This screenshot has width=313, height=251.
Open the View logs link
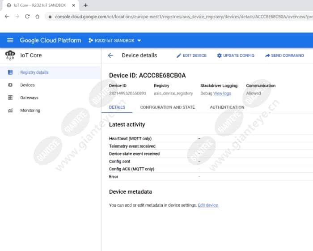point(222,93)
